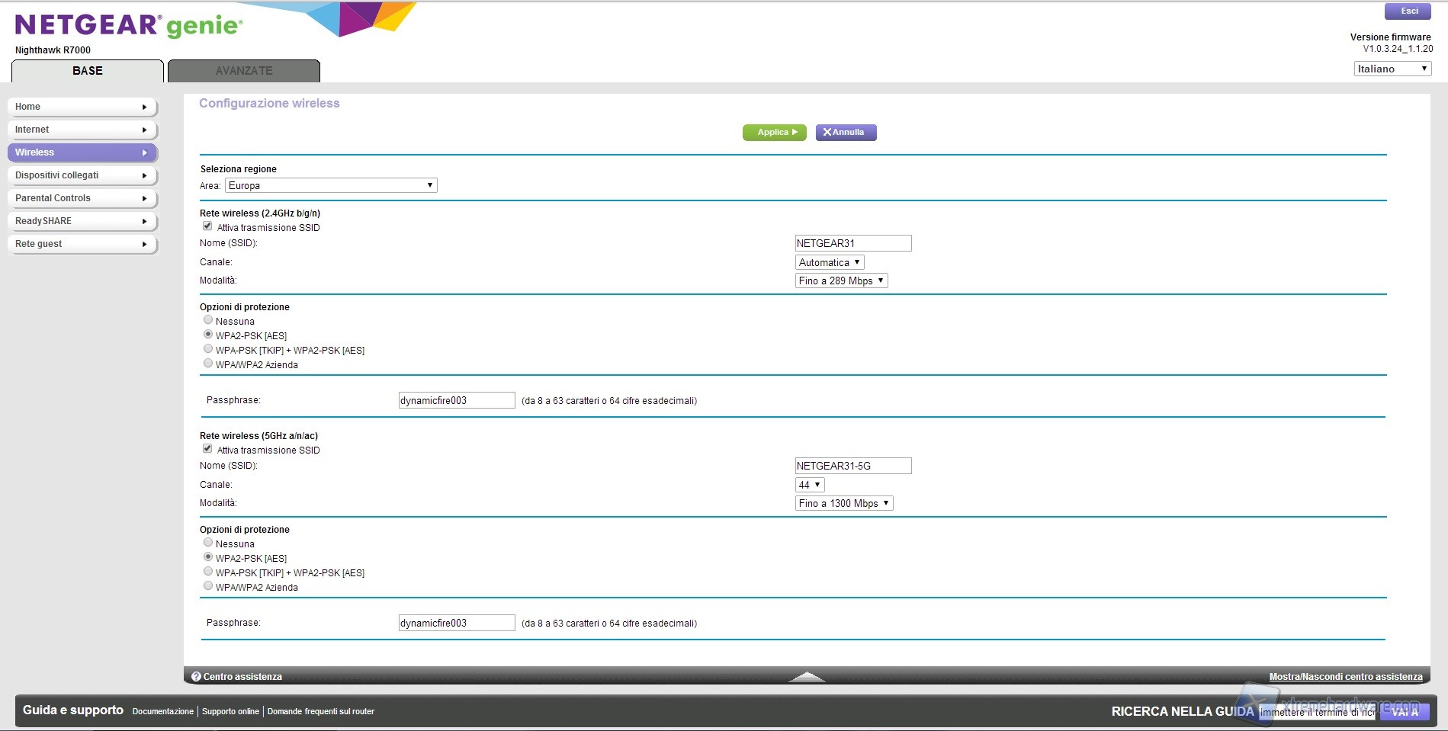Image resolution: width=1448 pixels, height=731 pixels.
Task: Click the arrow beside Rete guest
Action: [x=144, y=245]
